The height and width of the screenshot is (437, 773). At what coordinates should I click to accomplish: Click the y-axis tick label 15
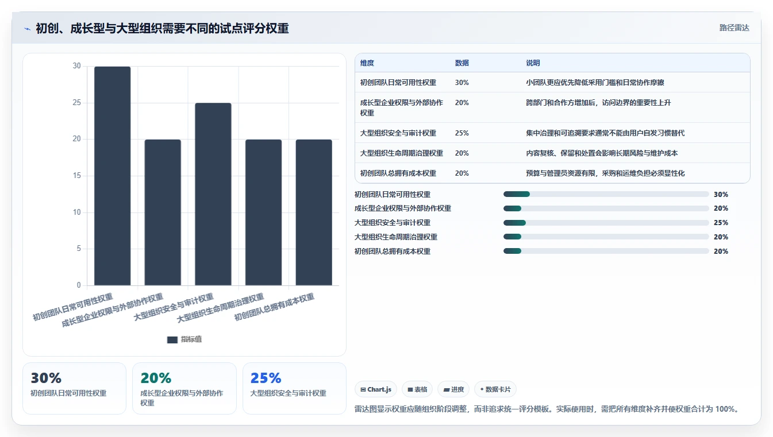(x=76, y=176)
